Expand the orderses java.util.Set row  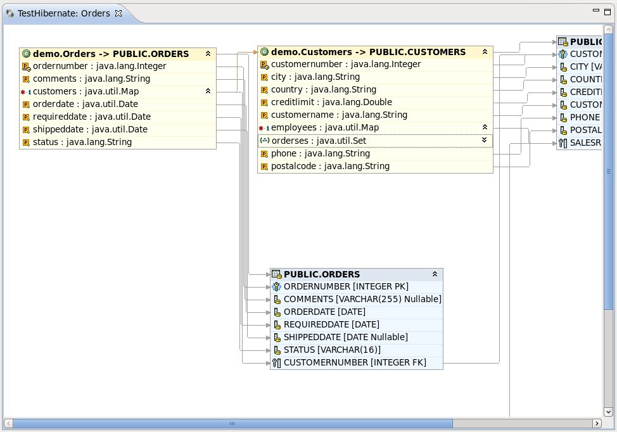point(485,140)
